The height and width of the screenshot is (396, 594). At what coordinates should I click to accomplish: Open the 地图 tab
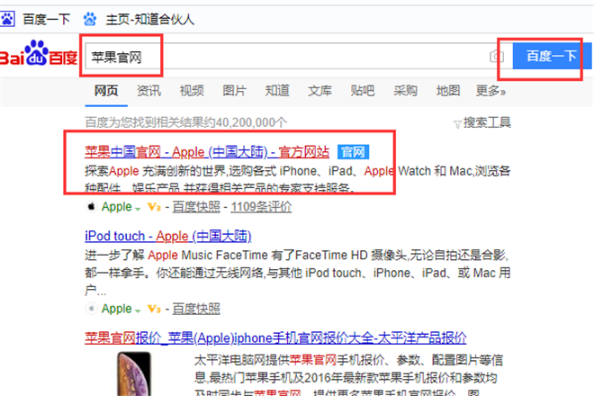tap(448, 91)
